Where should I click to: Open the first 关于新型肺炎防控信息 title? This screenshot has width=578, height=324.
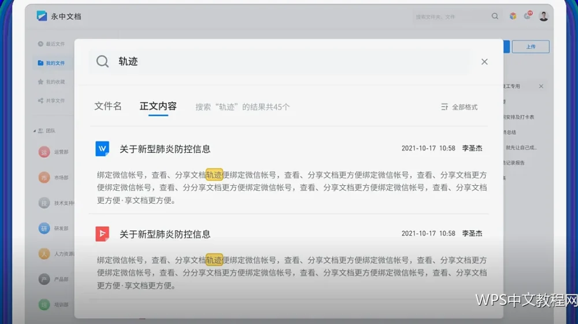tap(165, 149)
